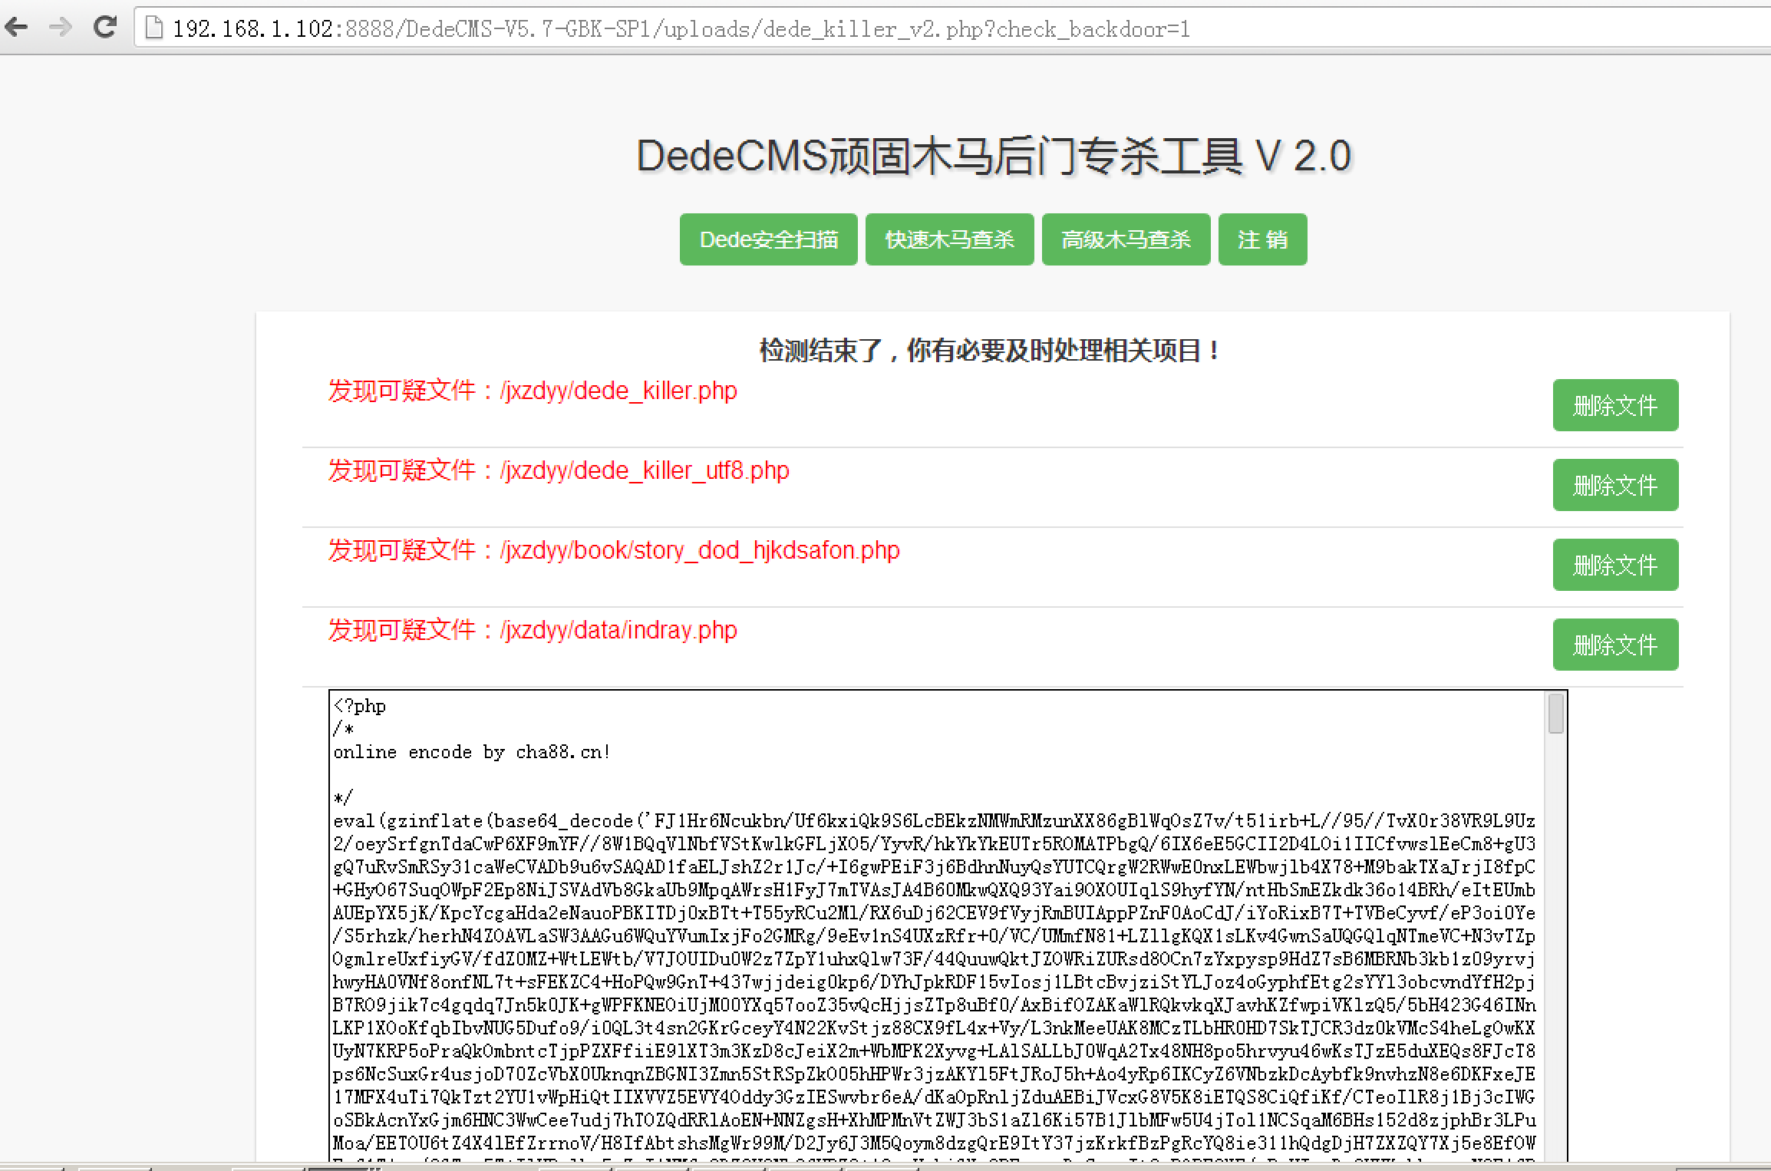Reload the current page
1771x1171 pixels.
click(105, 28)
